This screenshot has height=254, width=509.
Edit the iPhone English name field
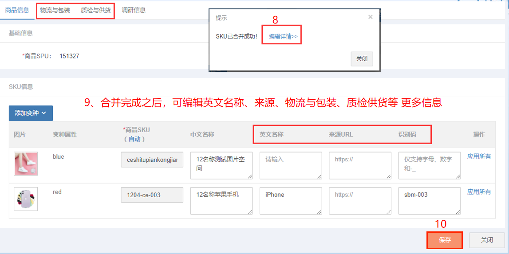pos(291,201)
